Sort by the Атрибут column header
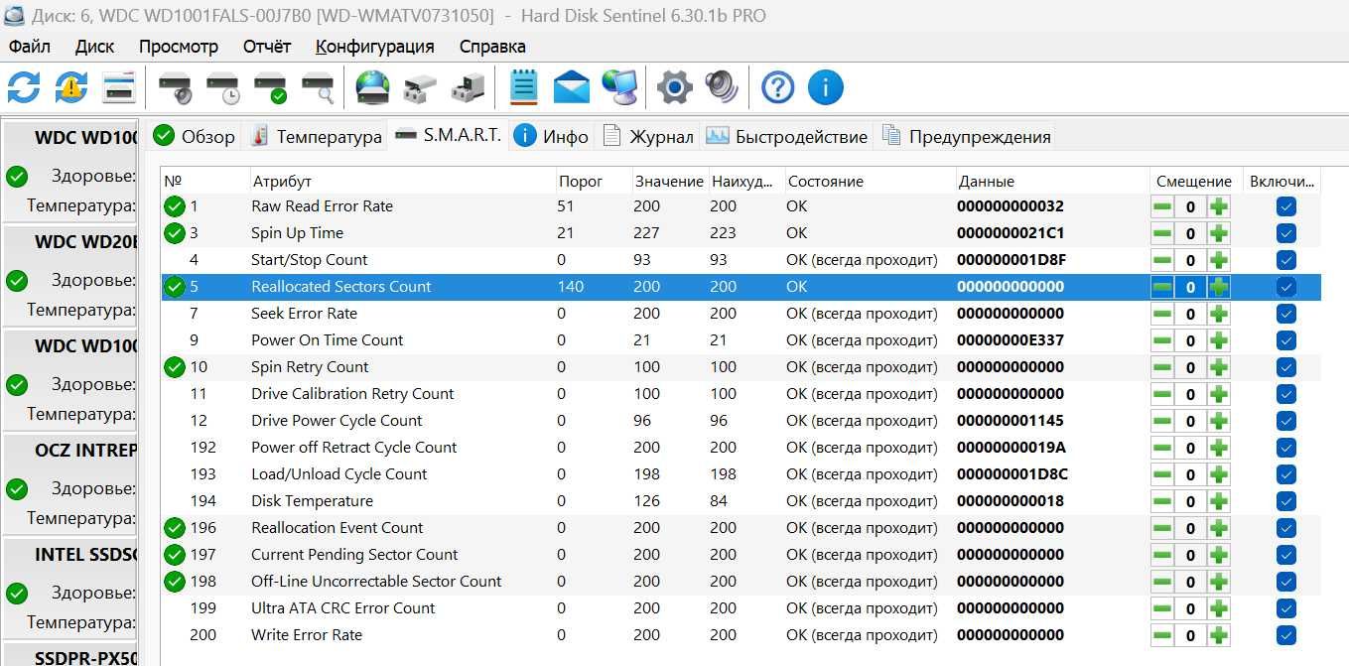 [x=402, y=182]
